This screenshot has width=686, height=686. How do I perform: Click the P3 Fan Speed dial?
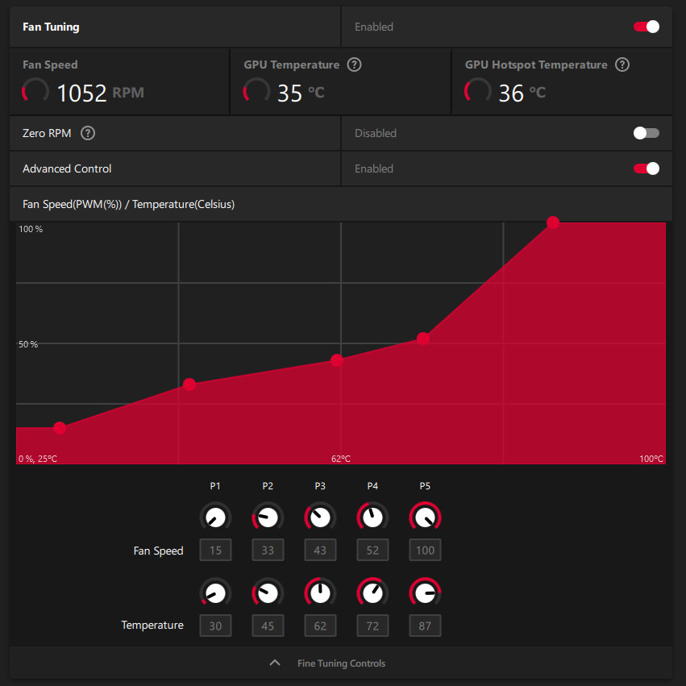point(320,518)
